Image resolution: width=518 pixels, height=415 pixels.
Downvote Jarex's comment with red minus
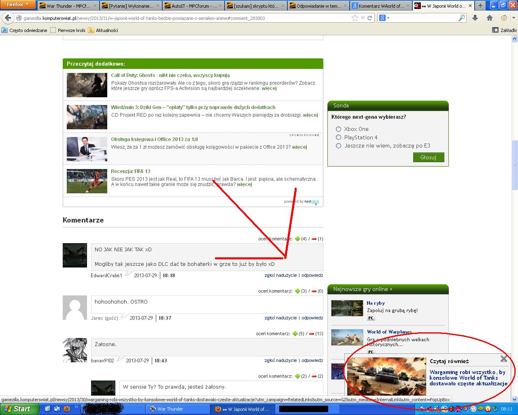click(x=314, y=291)
